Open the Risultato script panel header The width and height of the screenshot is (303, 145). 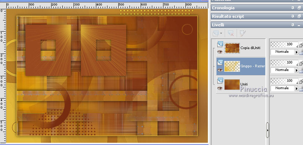click(x=228, y=16)
